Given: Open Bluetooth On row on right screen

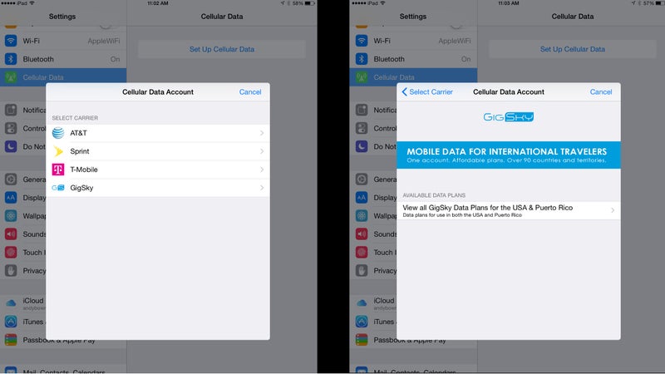Looking at the screenshot, I should pos(414,59).
